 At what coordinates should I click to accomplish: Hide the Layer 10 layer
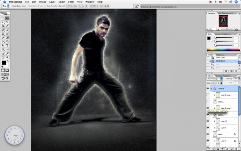(x=208, y=121)
